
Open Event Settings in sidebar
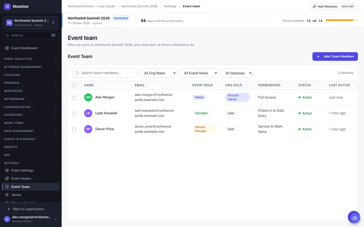[31, 170]
